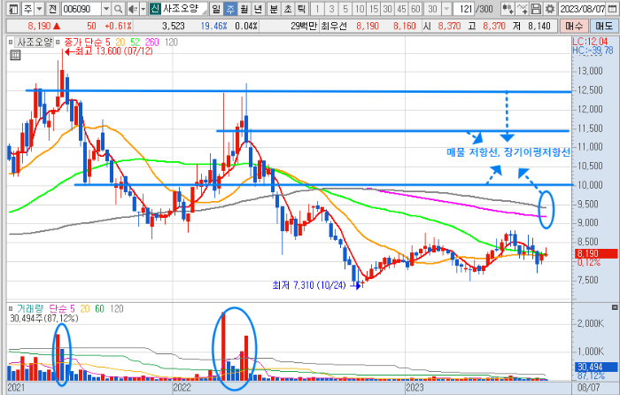This screenshot has width=620, height=395.
Task: Click the 사조오양 stock name field
Action: pyautogui.click(x=183, y=9)
